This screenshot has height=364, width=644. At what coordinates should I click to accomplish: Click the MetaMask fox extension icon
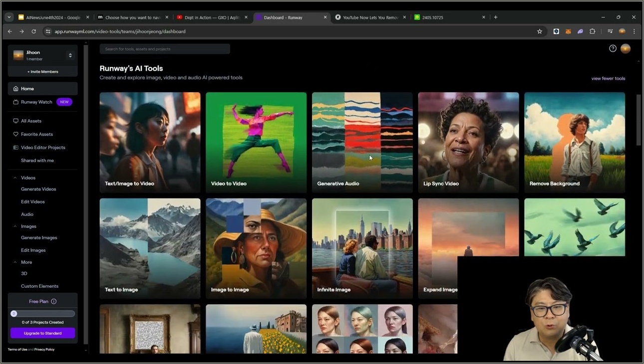[x=568, y=31]
